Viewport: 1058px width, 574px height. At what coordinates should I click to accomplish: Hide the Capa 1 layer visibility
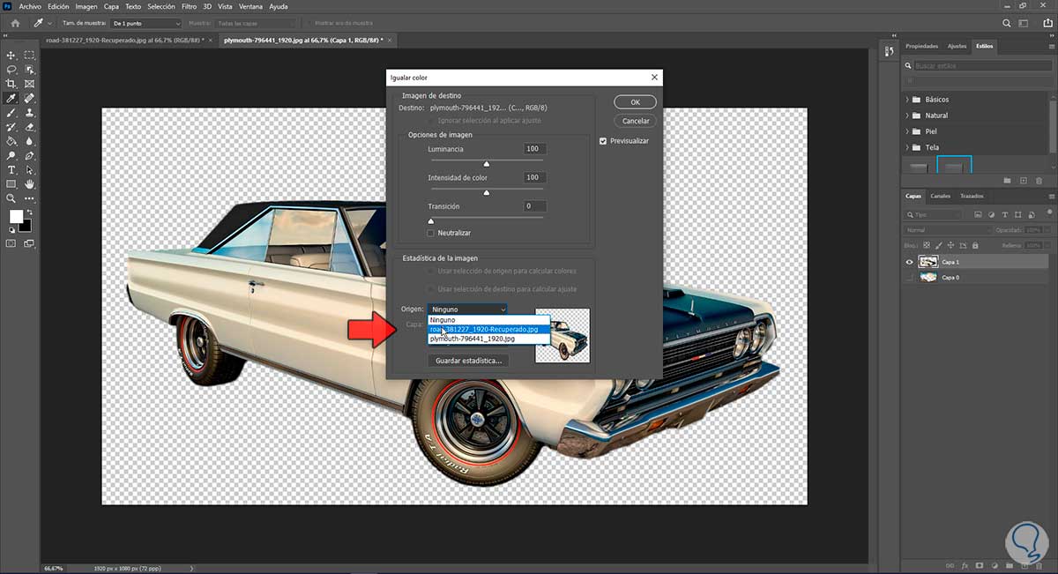909,262
